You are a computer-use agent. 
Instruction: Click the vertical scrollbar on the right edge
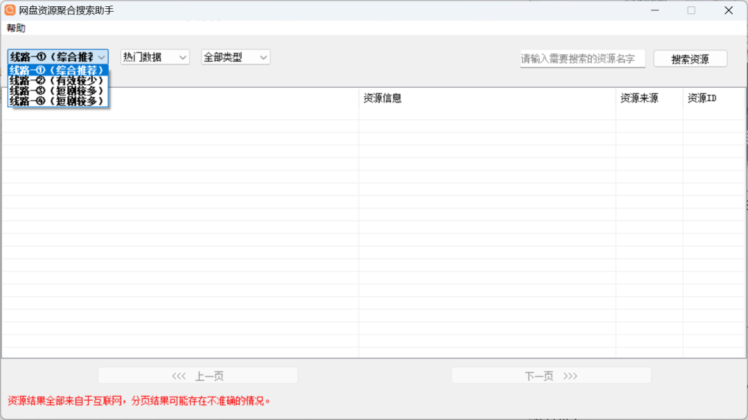pyautogui.click(x=744, y=208)
